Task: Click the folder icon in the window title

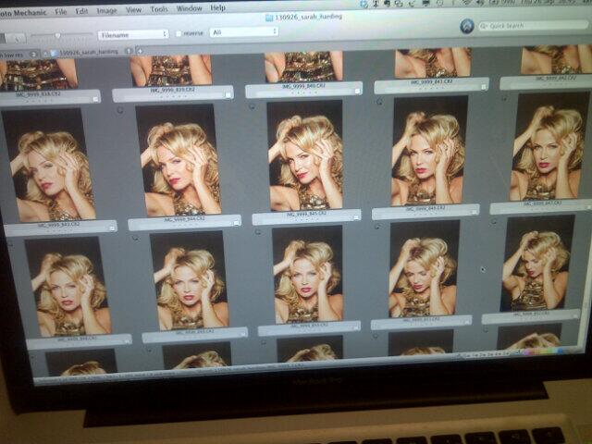Action: pos(269,18)
